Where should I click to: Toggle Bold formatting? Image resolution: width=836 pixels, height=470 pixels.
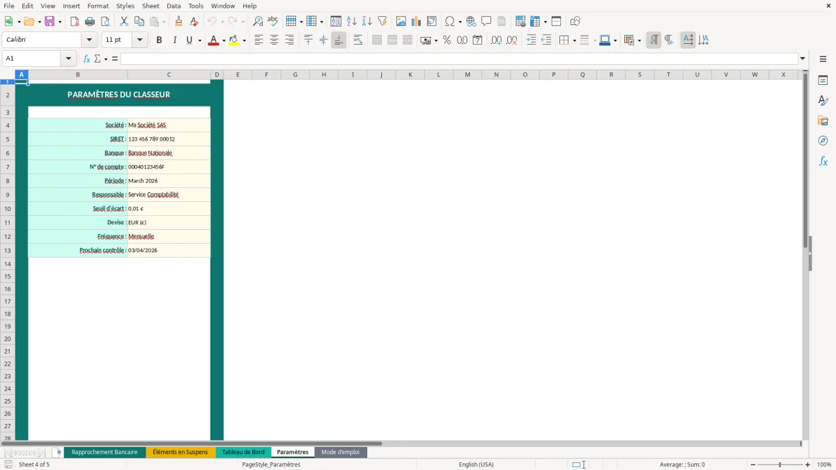coord(160,40)
